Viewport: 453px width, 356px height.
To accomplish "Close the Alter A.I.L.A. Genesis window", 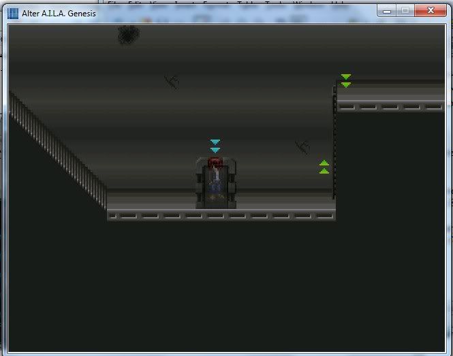I will (x=431, y=11).
